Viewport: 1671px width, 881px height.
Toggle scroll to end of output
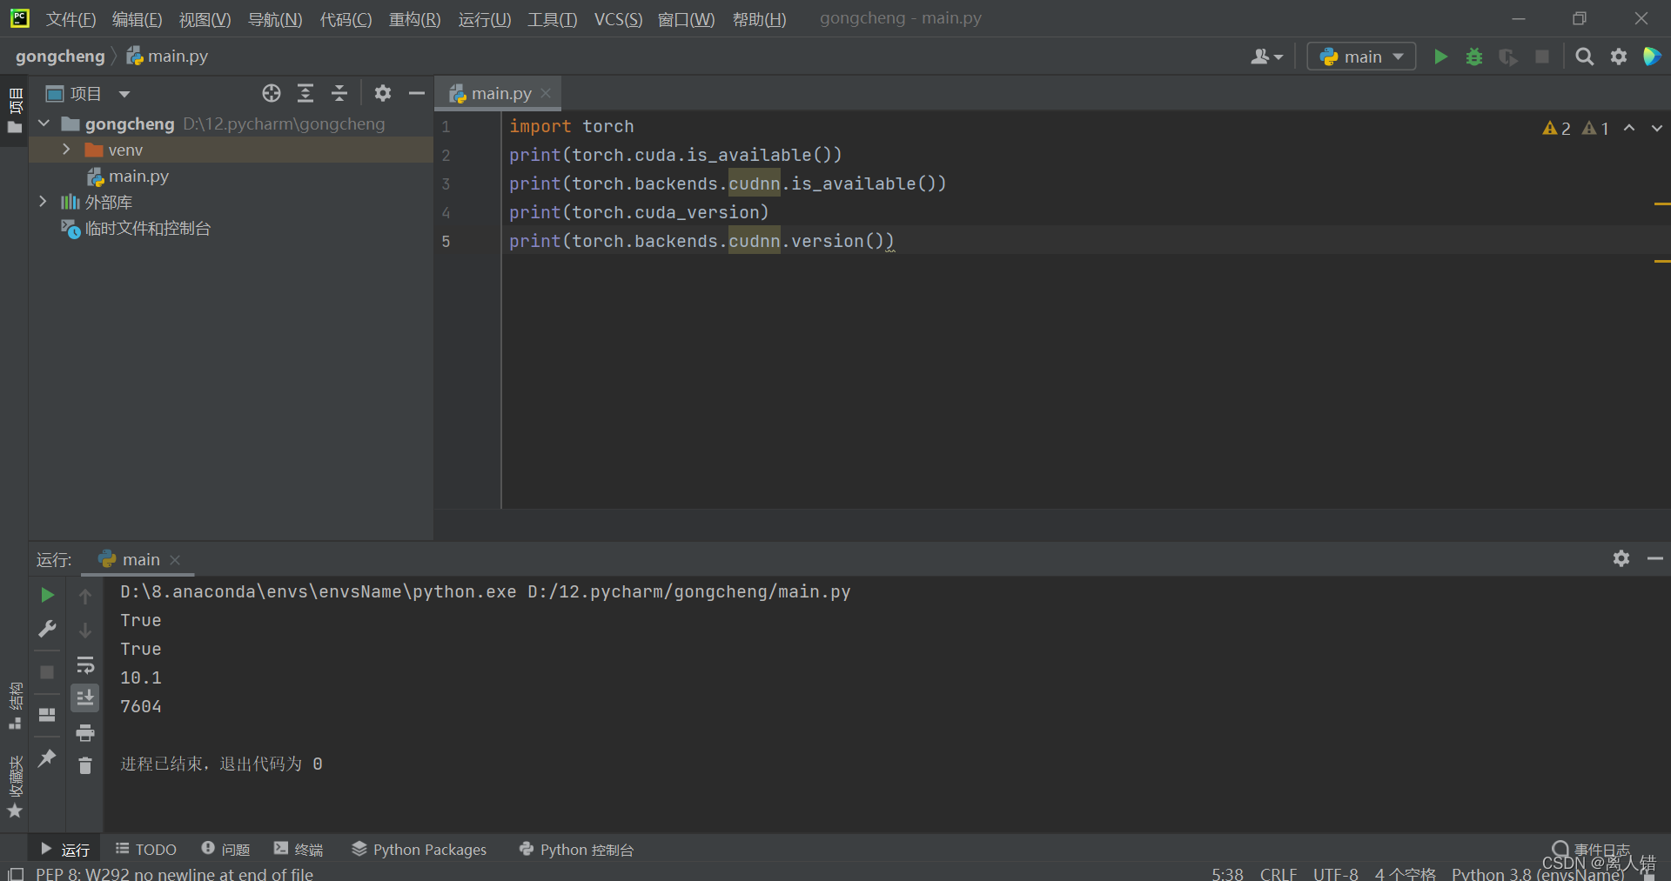(x=85, y=698)
